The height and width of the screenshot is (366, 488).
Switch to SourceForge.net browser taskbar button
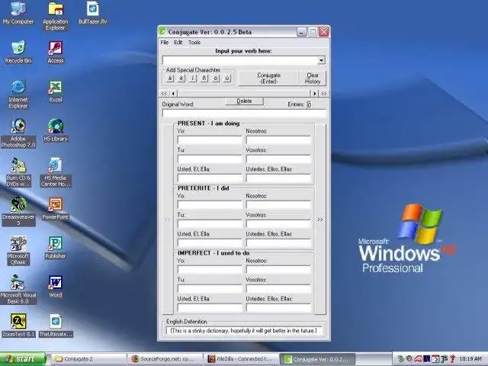pos(165,359)
